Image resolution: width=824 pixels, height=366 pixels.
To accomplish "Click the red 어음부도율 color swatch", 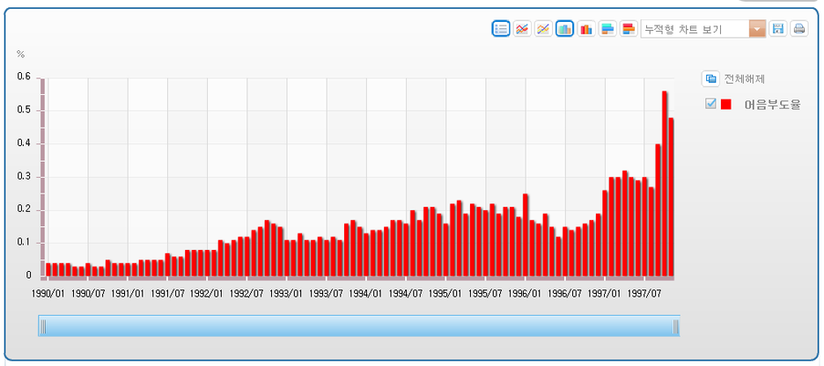I will click(725, 105).
